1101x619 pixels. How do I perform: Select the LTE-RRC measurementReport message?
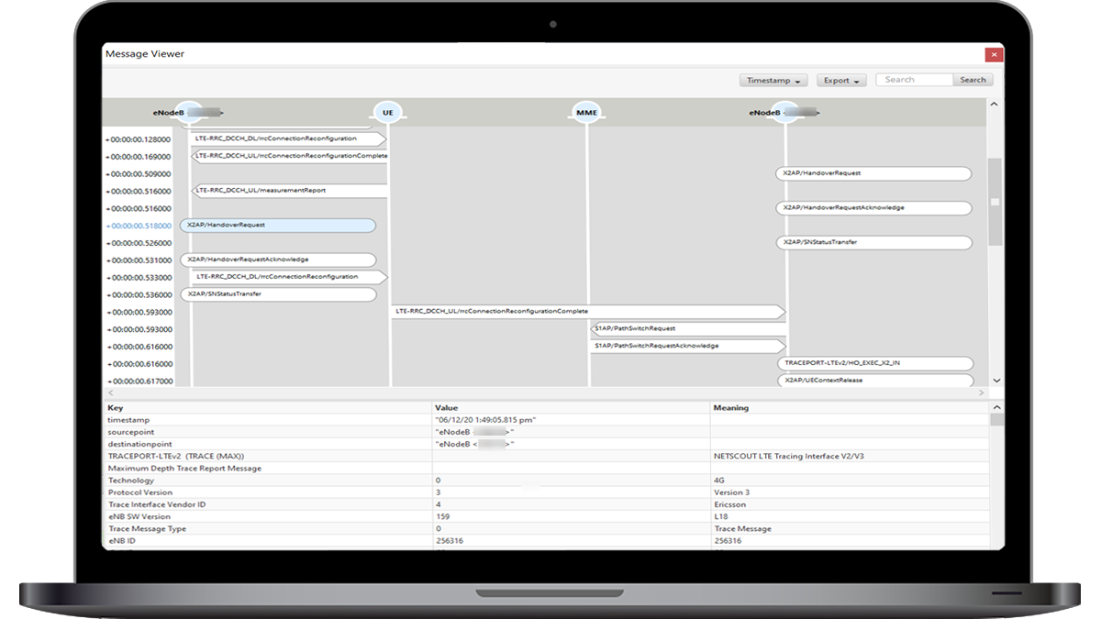[288, 191]
